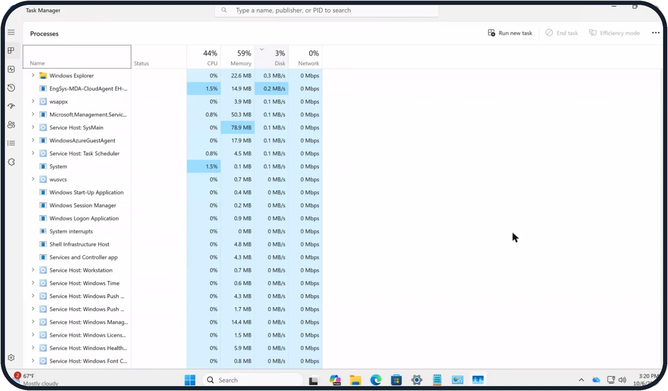Click the taskbar Search box
Viewport: 668px width, 391px height.
[x=253, y=380]
